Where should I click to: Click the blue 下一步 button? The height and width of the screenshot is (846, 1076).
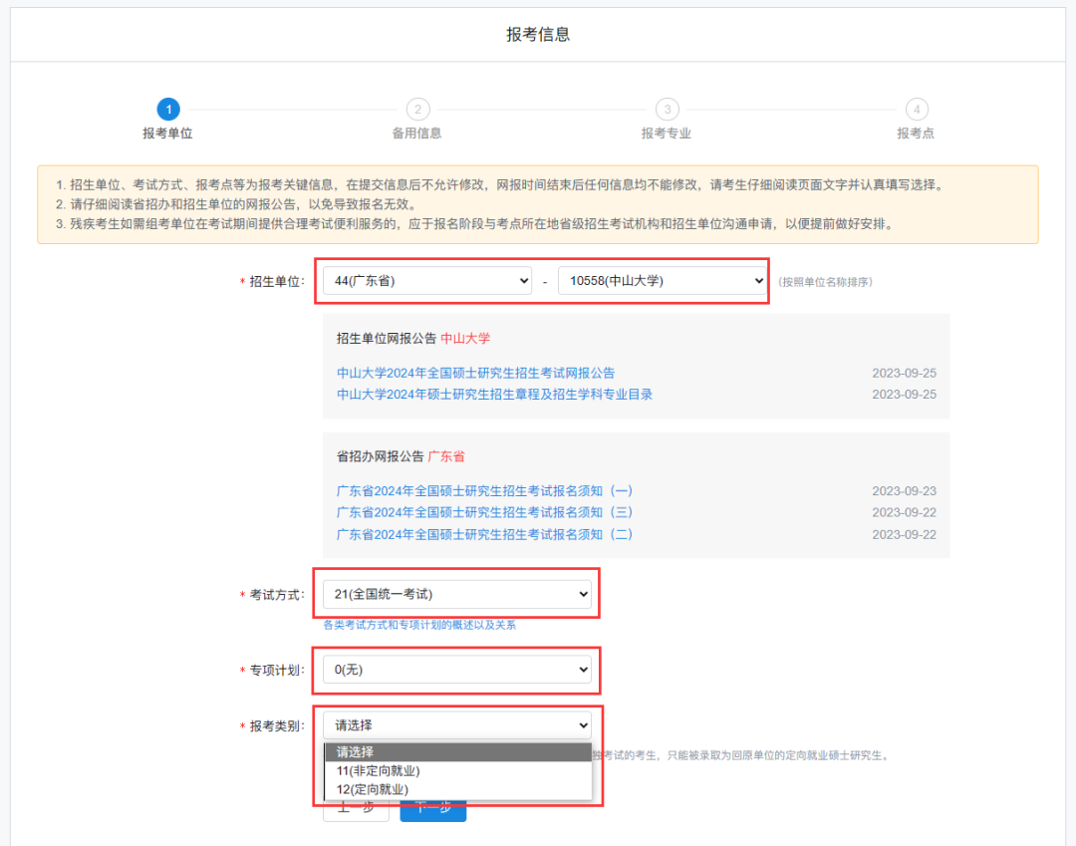click(432, 810)
